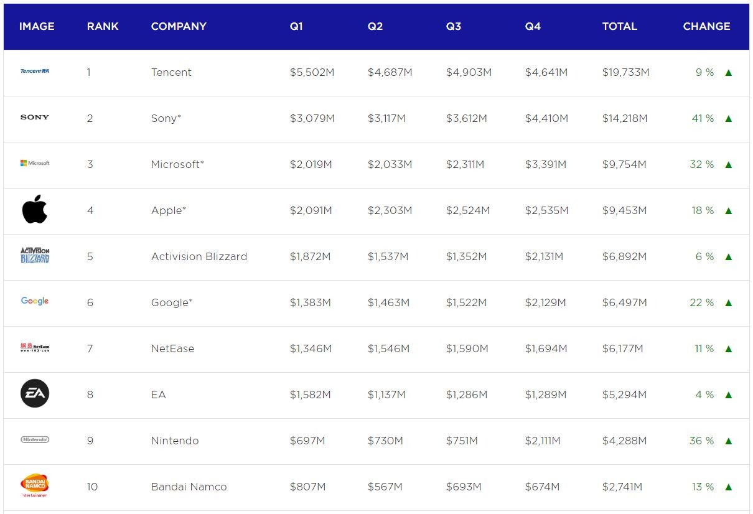This screenshot has height=514, width=753.
Task: Click the COMPANY column header
Action: [x=179, y=26]
